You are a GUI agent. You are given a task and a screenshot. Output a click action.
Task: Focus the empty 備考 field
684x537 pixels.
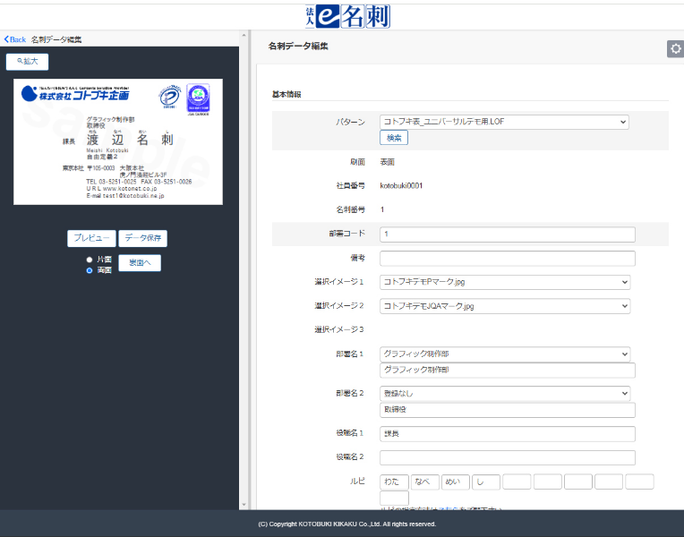[x=507, y=259]
